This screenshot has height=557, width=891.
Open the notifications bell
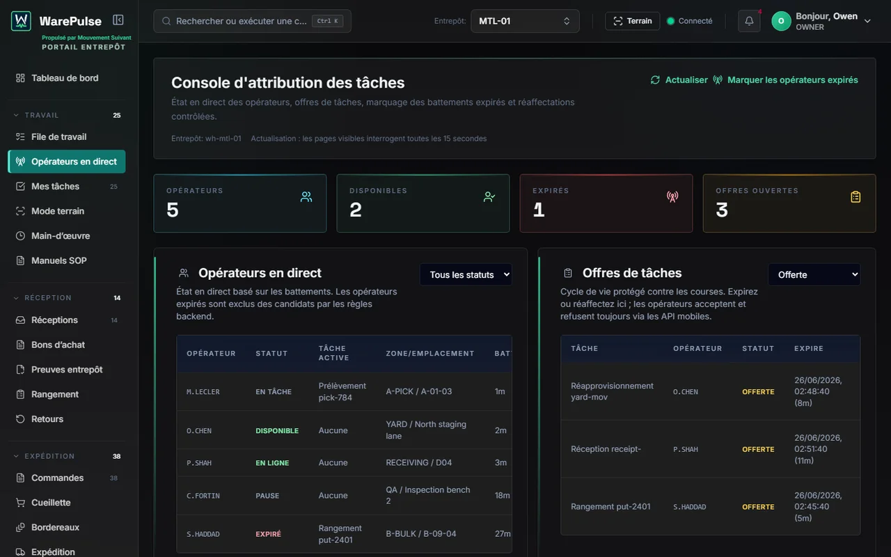[x=749, y=21]
